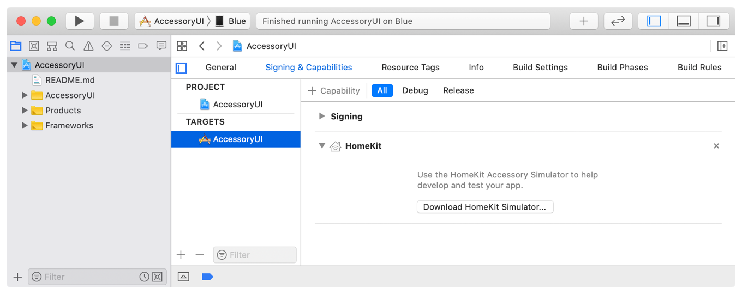Viewport: 742px width, 294px height.
Task: Toggle the Inspectors right panel
Action: (713, 21)
